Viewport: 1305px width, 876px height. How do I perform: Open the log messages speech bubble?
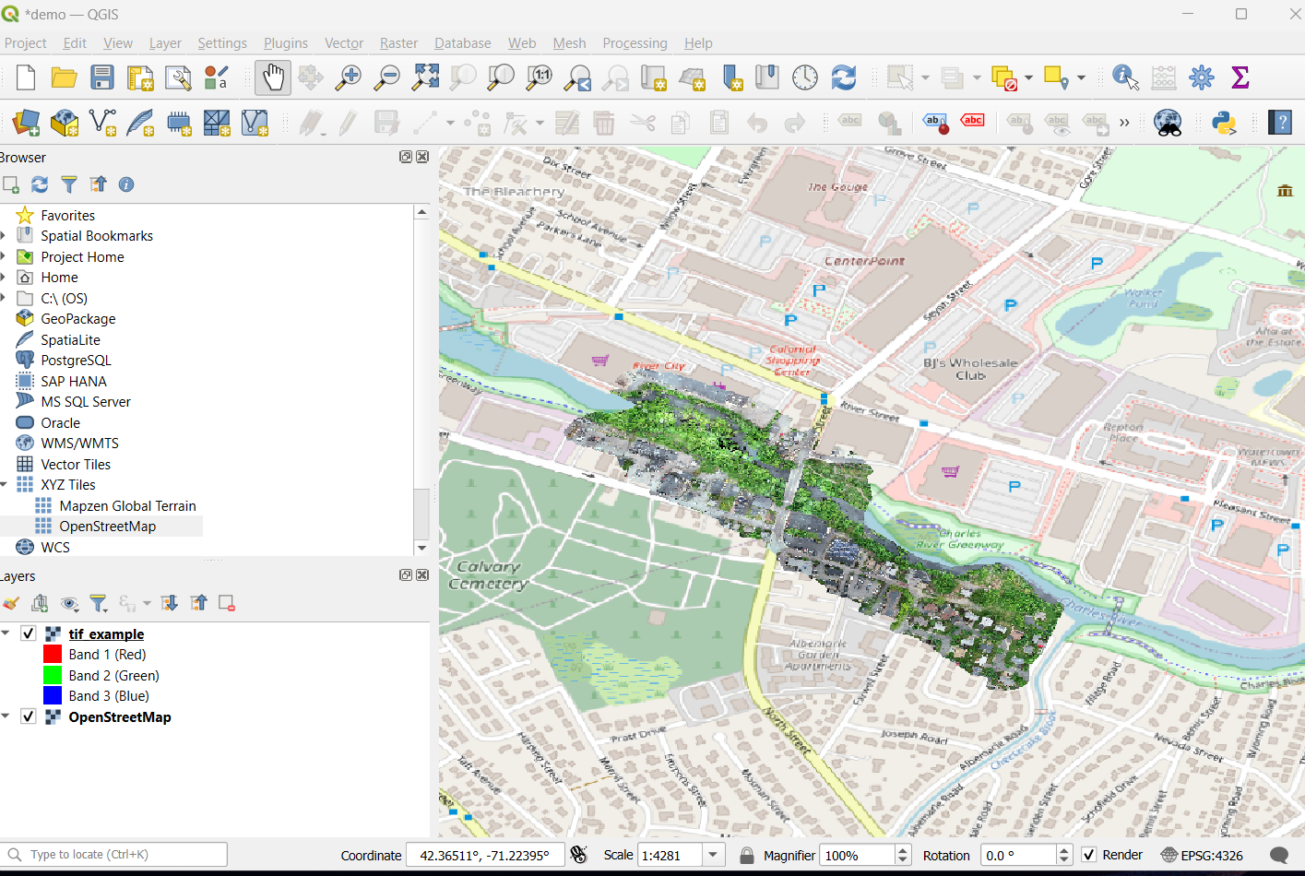1279,856
